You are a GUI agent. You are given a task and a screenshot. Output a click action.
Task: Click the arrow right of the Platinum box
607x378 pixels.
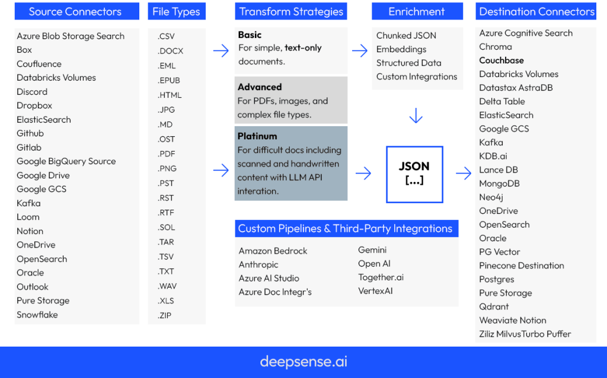363,173
